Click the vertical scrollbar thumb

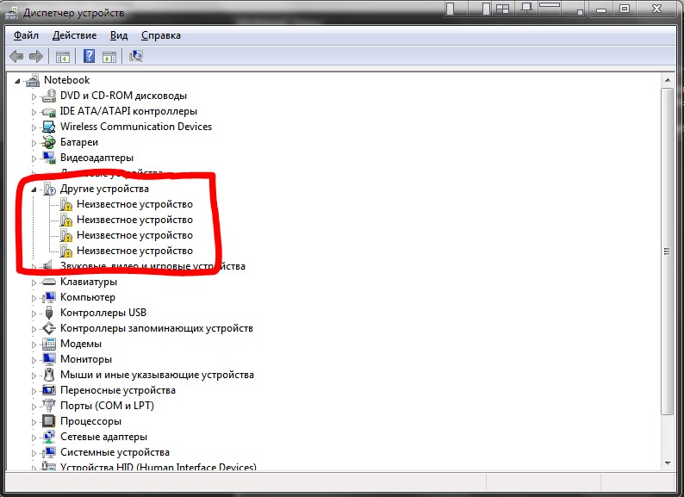click(x=667, y=252)
